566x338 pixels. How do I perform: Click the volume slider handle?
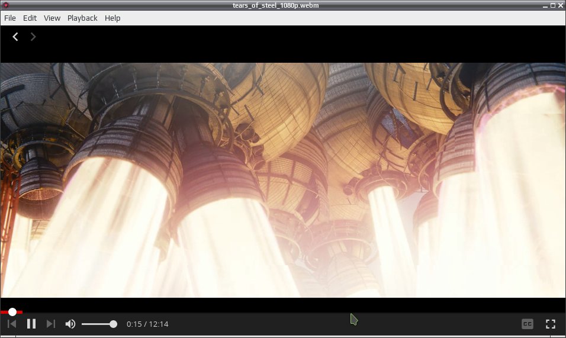(113, 324)
